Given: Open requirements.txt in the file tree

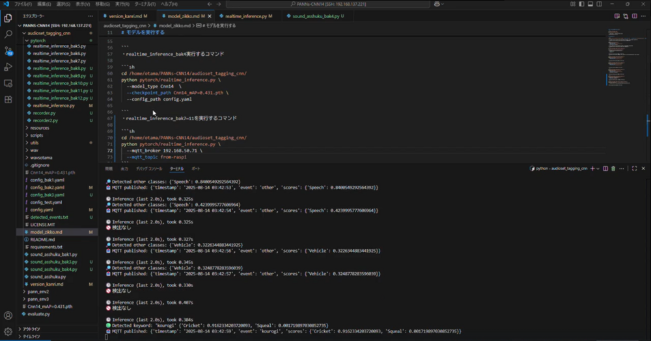Looking at the screenshot, I should (46, 247).
